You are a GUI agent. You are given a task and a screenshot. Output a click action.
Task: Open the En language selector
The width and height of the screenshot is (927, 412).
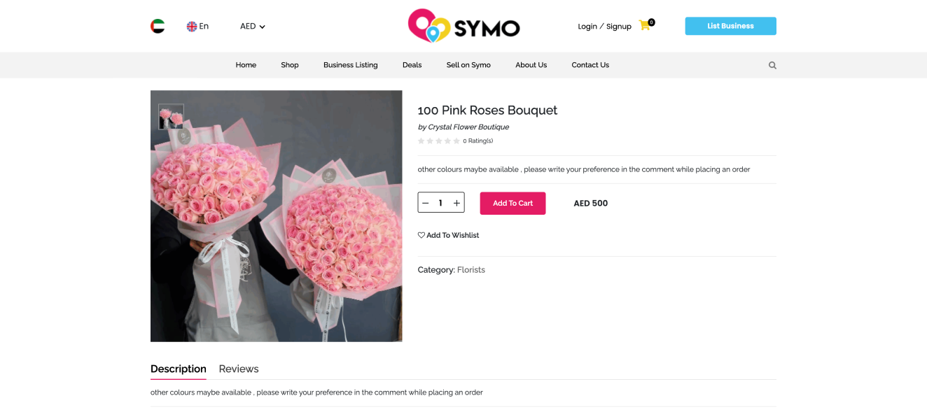click(x=197, y=27)
